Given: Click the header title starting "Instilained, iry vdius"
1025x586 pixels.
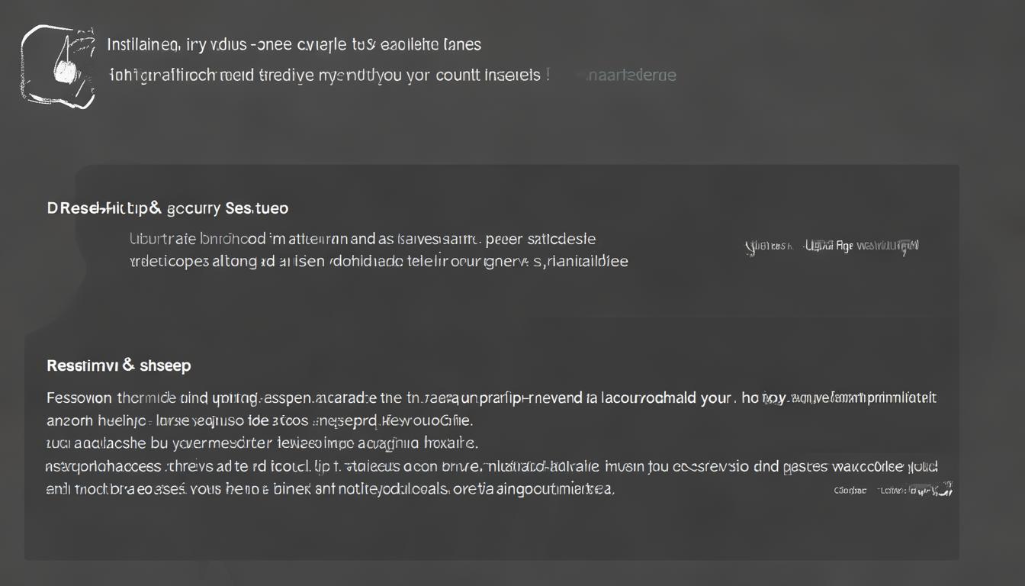Looking at the screenshot, I should tap(294, 44).
